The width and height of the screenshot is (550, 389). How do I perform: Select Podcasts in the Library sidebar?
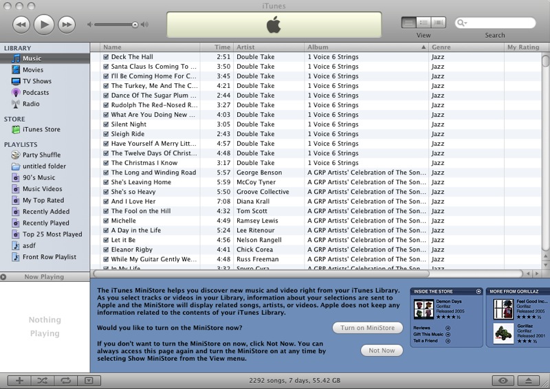click(x=36, y=93)
